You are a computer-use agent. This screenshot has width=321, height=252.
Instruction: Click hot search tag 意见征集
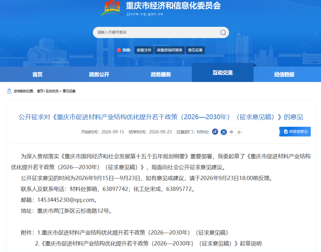195,50
